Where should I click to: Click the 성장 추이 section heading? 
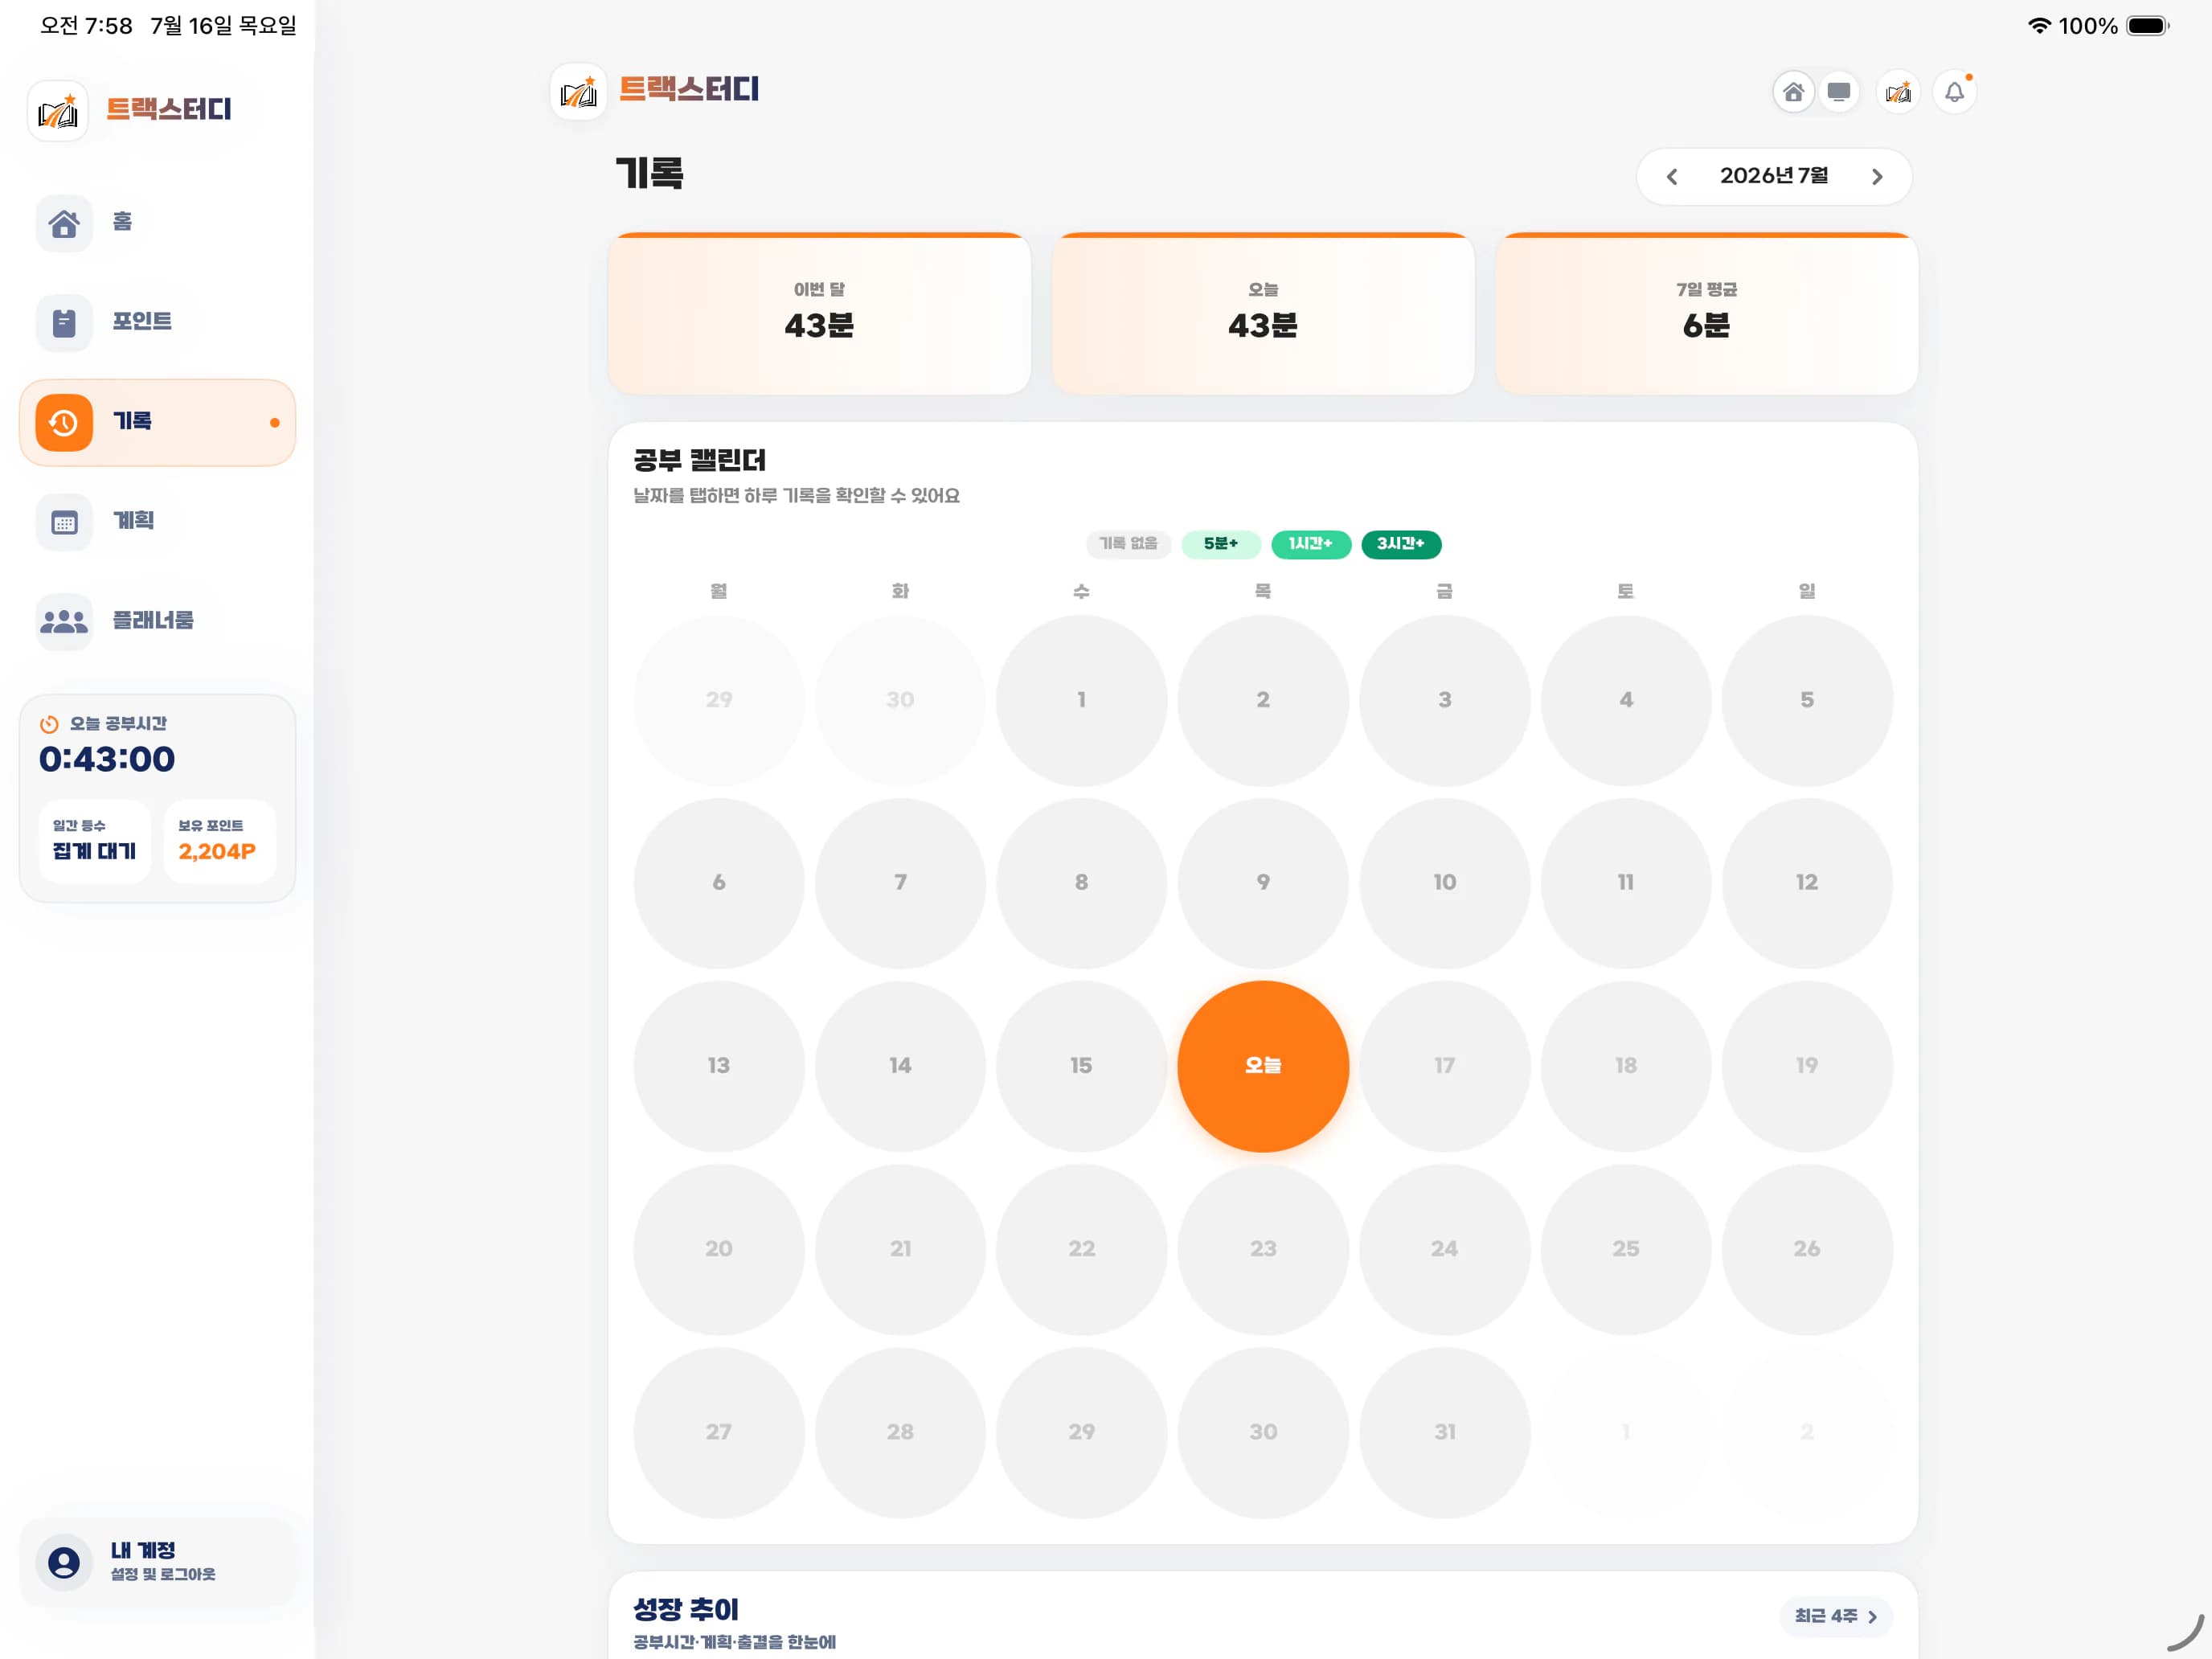click(x=686, y=1610)
